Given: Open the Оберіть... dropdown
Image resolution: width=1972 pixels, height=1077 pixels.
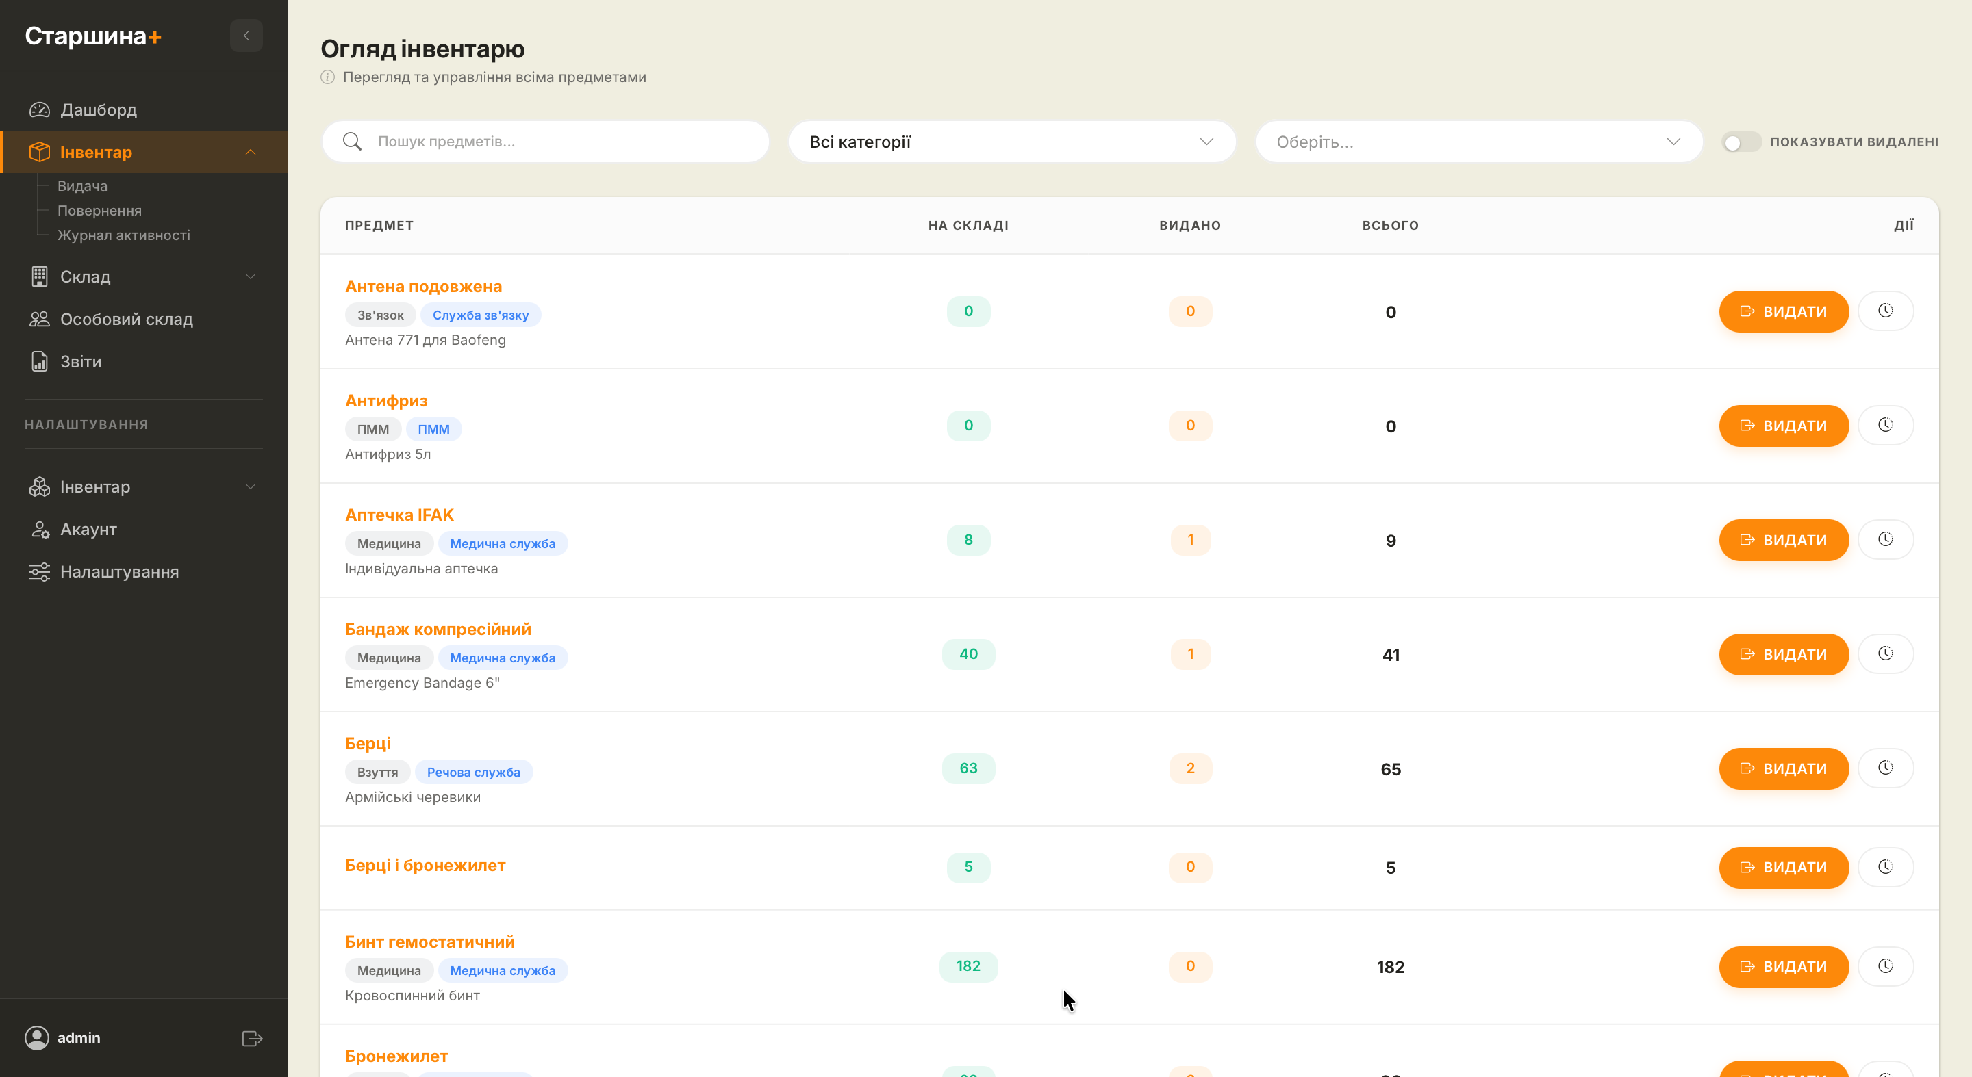Looking at the screenshot, I should click(x=1478, y=142).
